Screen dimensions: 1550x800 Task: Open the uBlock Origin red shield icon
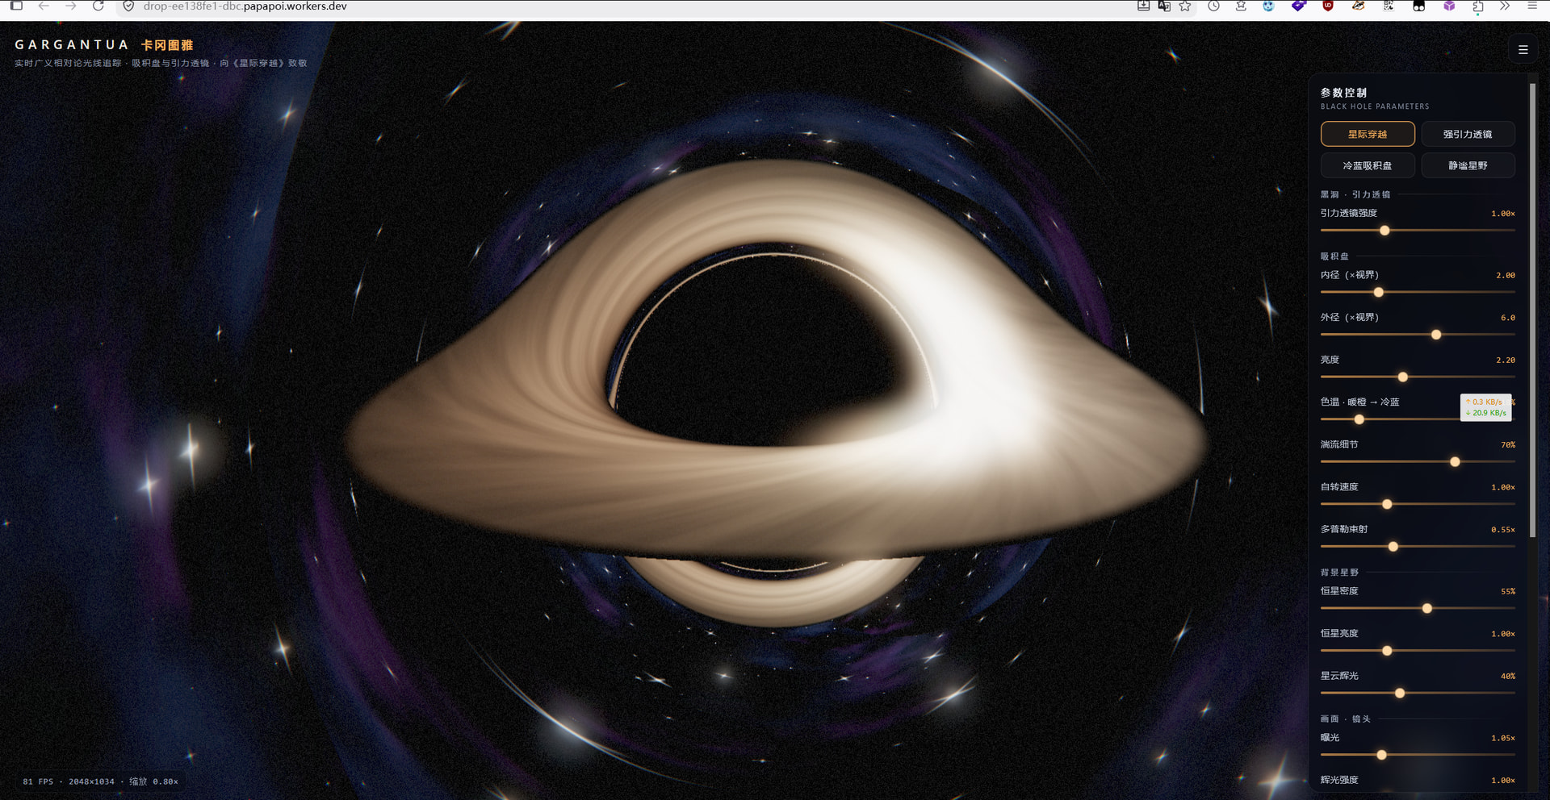tap(1328, 6)
